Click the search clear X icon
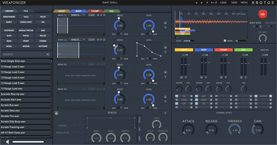277x145 pixels. click(48, 54)
